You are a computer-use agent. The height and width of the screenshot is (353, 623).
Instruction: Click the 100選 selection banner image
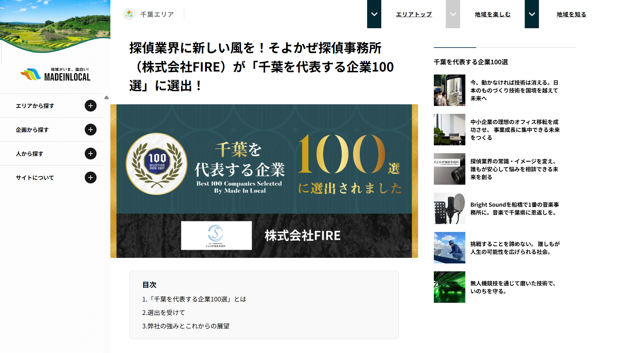click(x=264, y=181)
